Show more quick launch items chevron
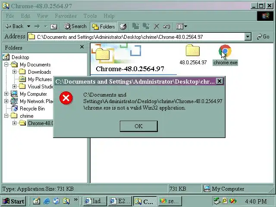Screen dimensions: 276x207 click(x=76, y=200)
